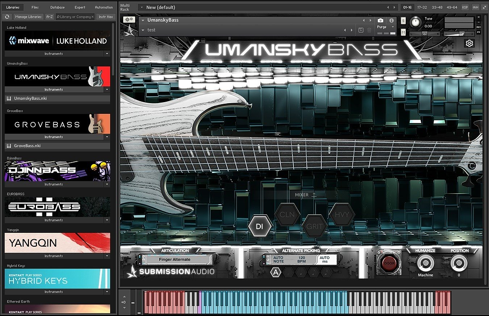Expand Eurobass library Instruments dropdown arrow
Image resolution: width=489 pixels, height=316 pixels.
point(107,220)
